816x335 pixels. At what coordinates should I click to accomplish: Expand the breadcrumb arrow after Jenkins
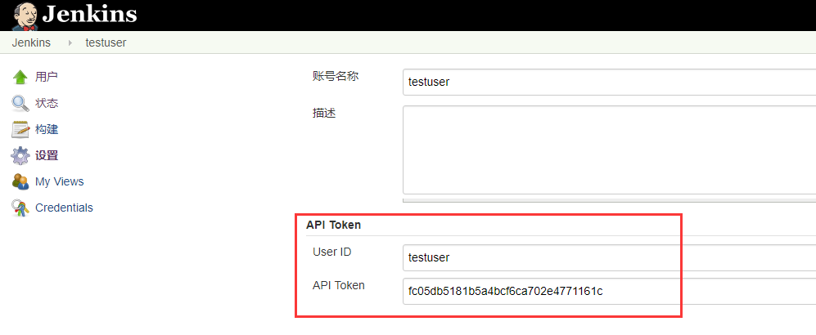[70, 42]
